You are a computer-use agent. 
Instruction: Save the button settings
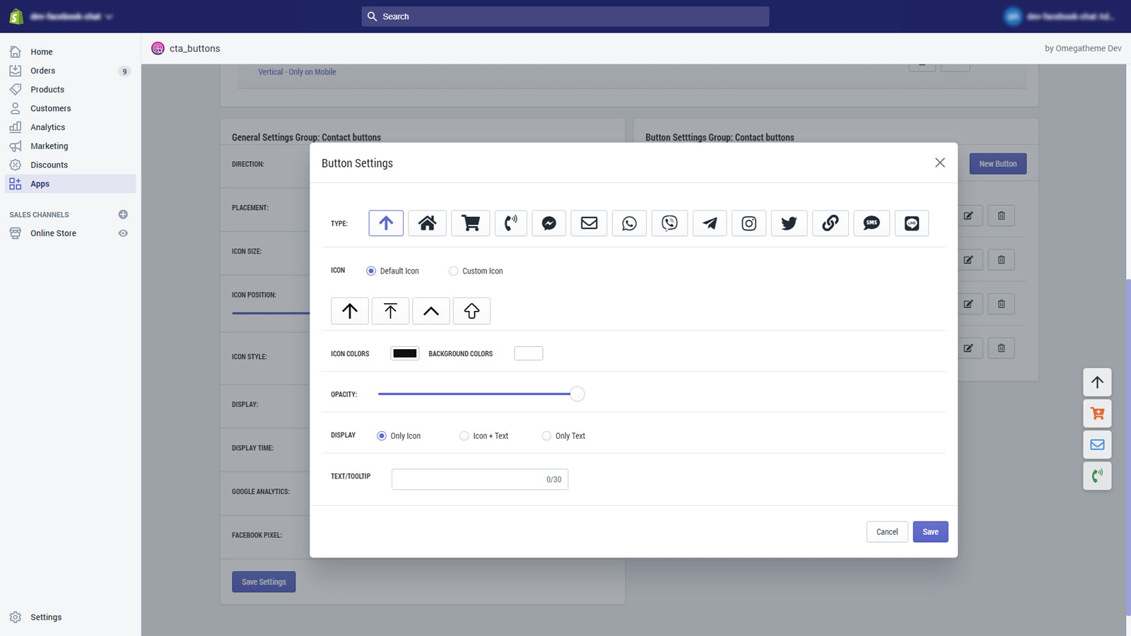[930, 531]
